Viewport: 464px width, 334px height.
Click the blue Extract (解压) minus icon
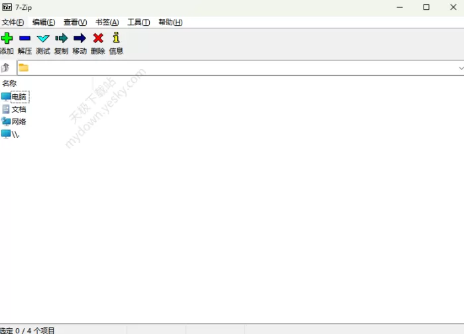coord(25,38)
